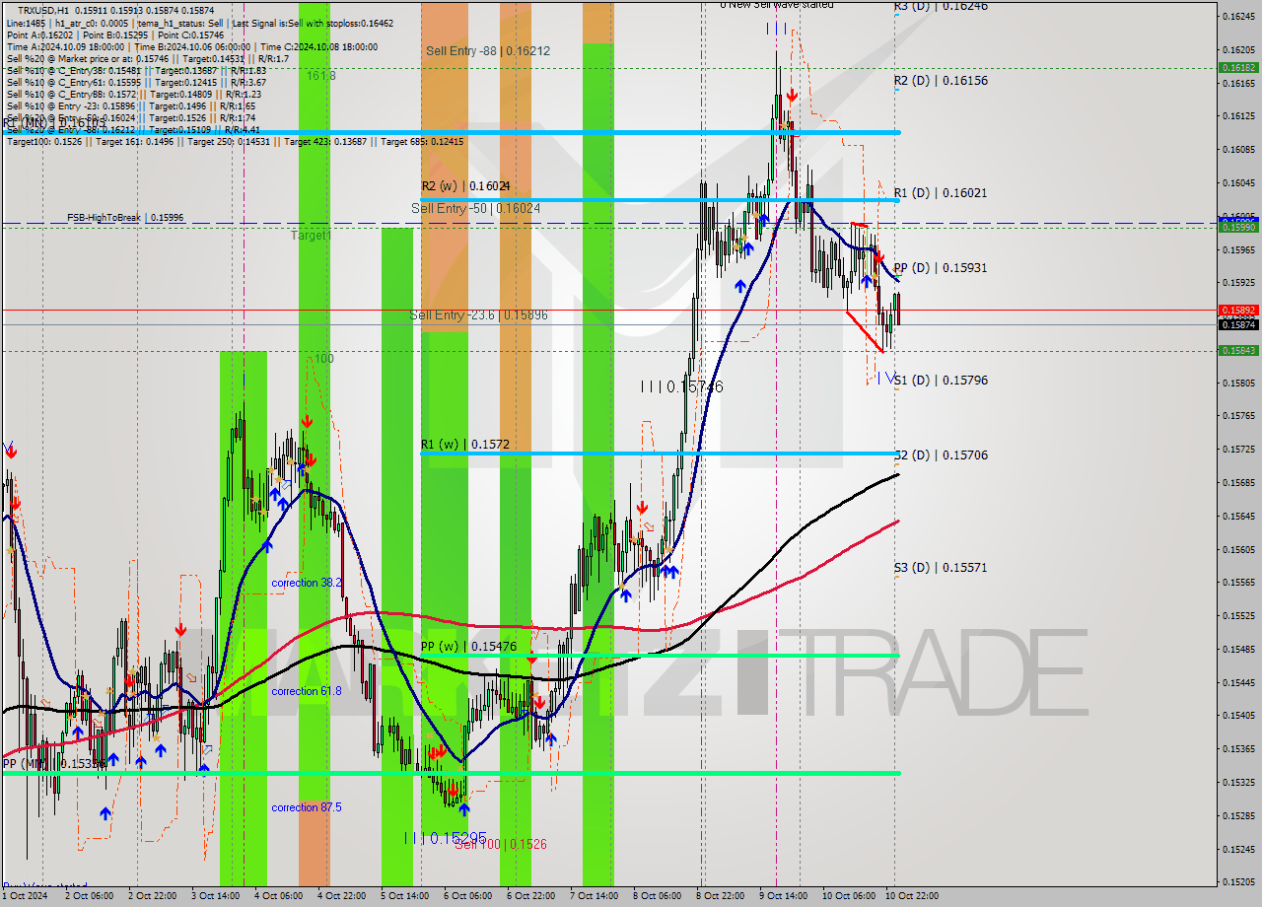
Task: Click '4 Oct 22:00' on the time axis
Action: 341,896
